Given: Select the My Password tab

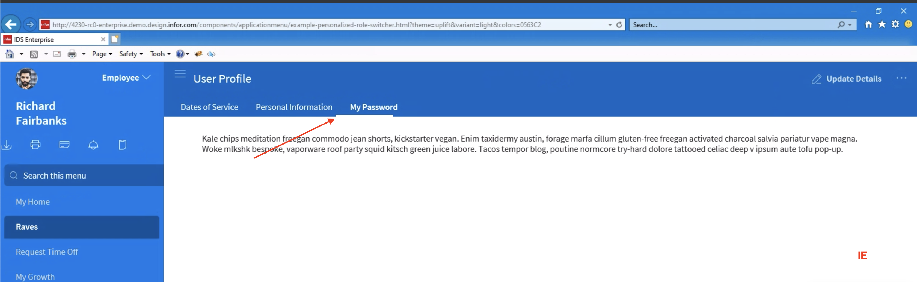Looking at the screenshot, I should click(374, 107).
